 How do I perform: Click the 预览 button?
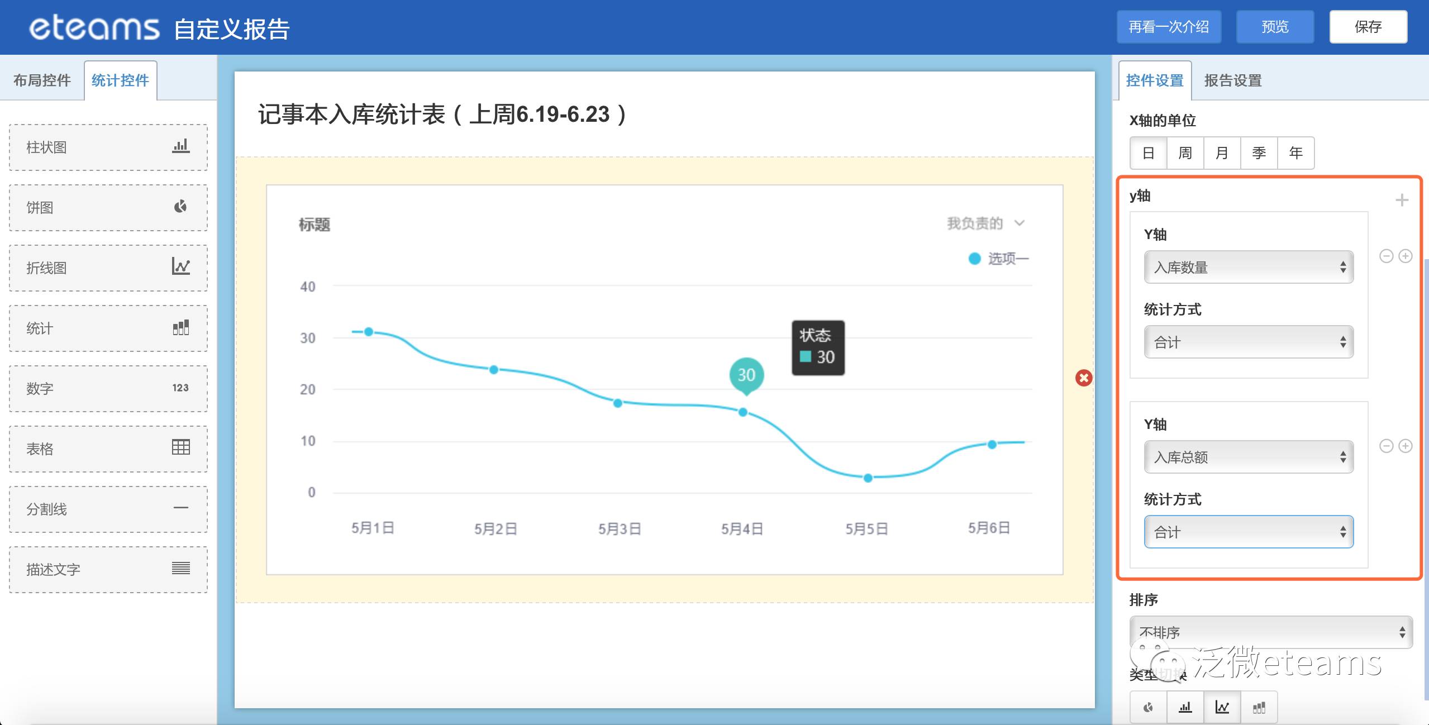tap(1275, 27)
